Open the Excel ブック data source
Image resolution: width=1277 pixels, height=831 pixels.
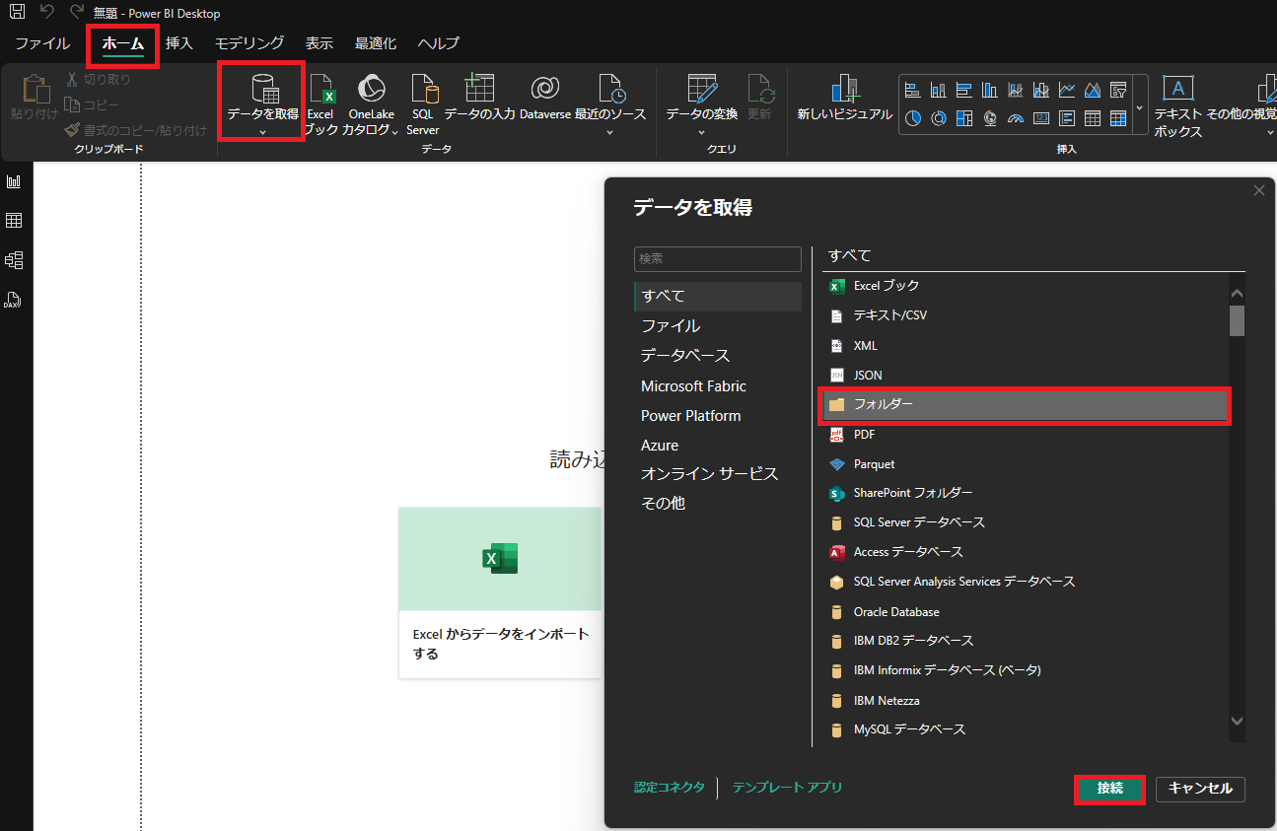pyautogui.click(x=322, y=104)
